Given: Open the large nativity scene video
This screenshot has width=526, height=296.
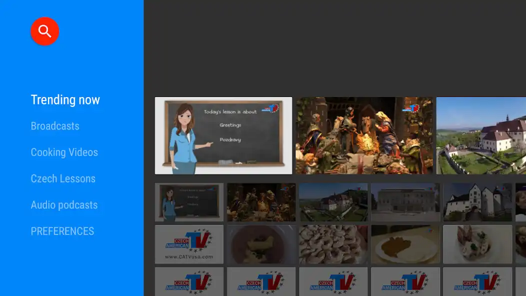Looking at the screenshot, I should 364,135.
